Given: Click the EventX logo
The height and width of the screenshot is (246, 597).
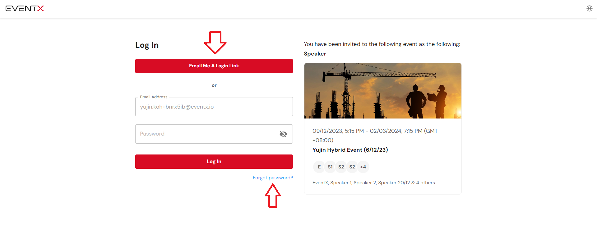Looking at the screenshot, I should point(25,8).
